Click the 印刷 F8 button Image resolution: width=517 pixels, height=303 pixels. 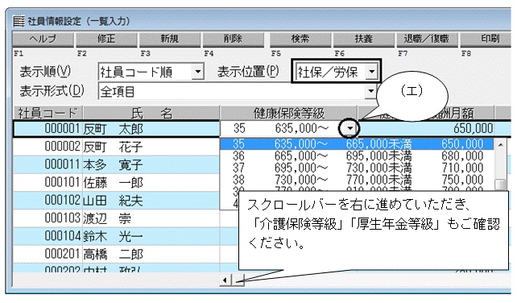click(486, 39)
